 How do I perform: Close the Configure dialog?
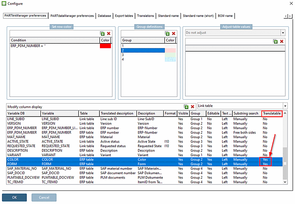click(291, 4)
